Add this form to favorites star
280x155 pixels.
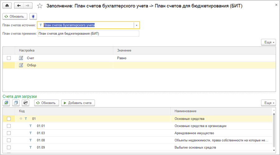tap(40, 6)
